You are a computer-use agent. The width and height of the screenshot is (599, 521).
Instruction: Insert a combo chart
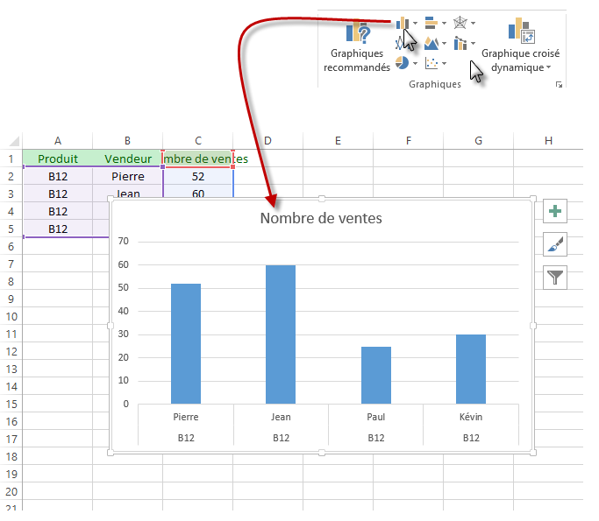(460, 43)
